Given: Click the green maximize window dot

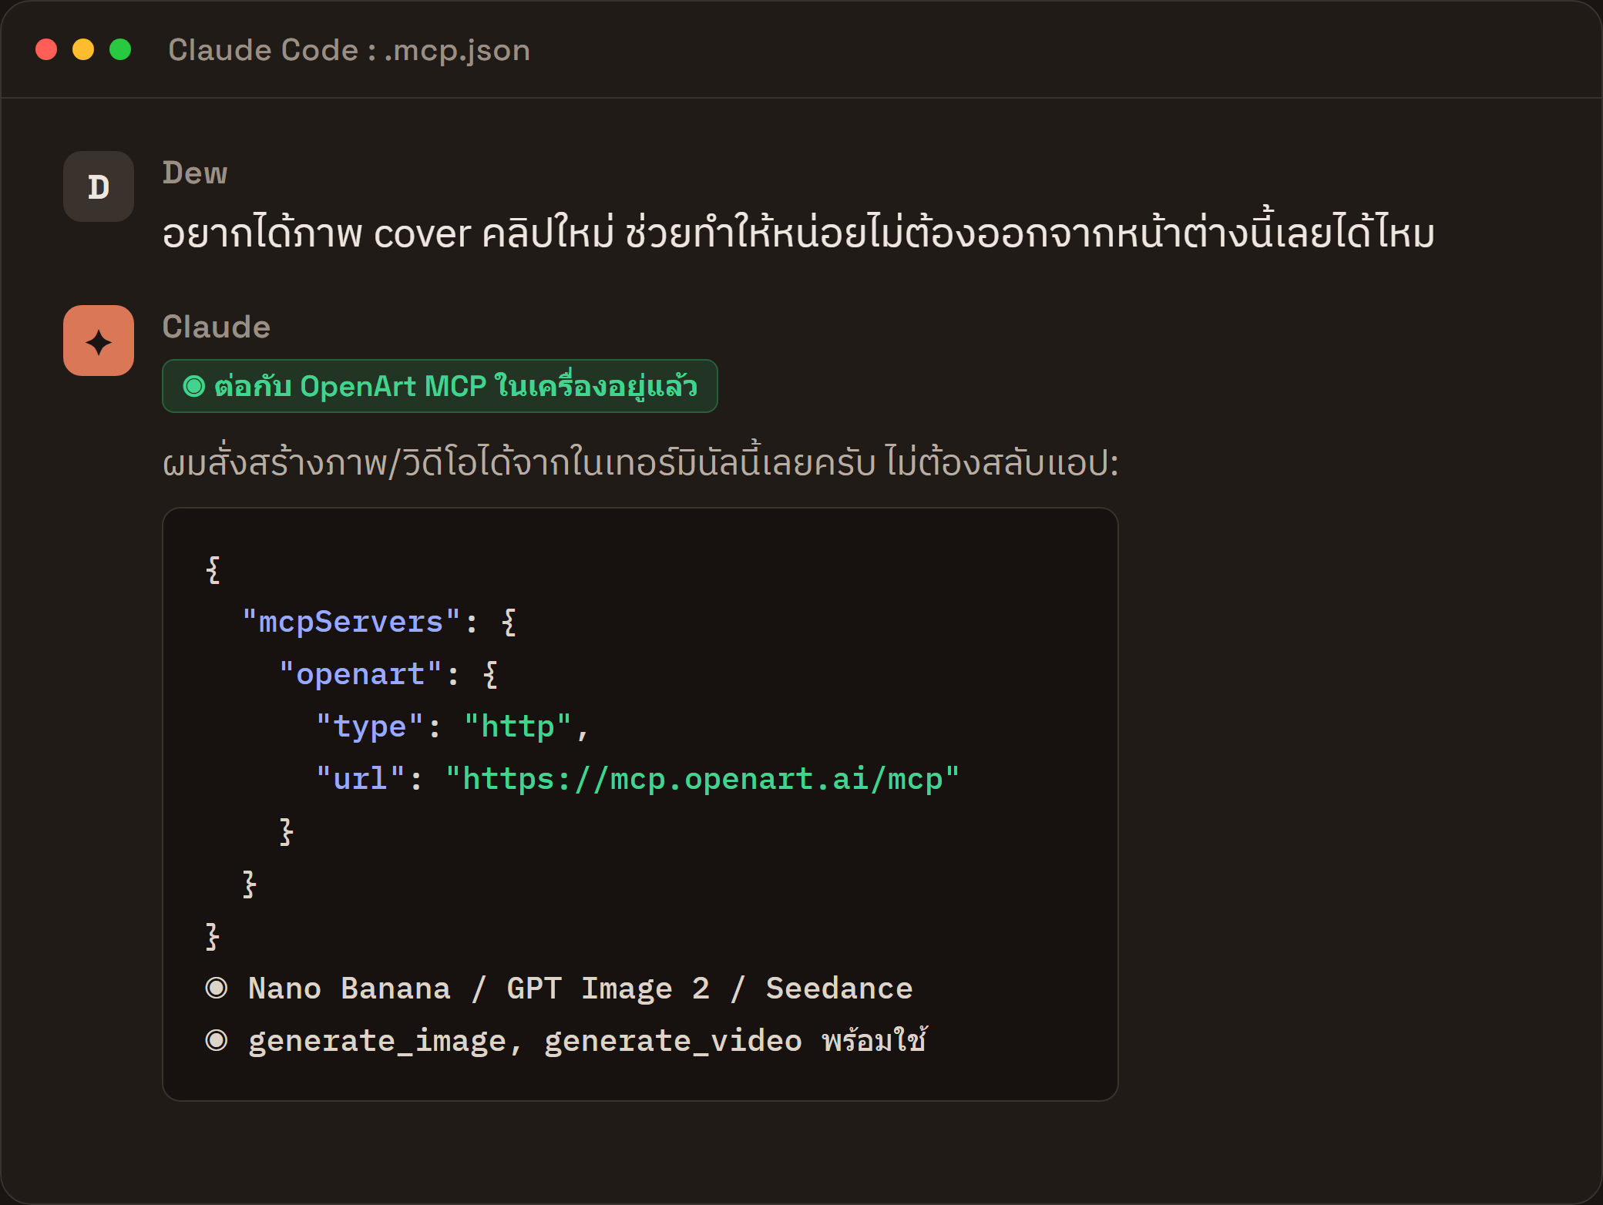Looking at the screenshot, I should [120, 49].
